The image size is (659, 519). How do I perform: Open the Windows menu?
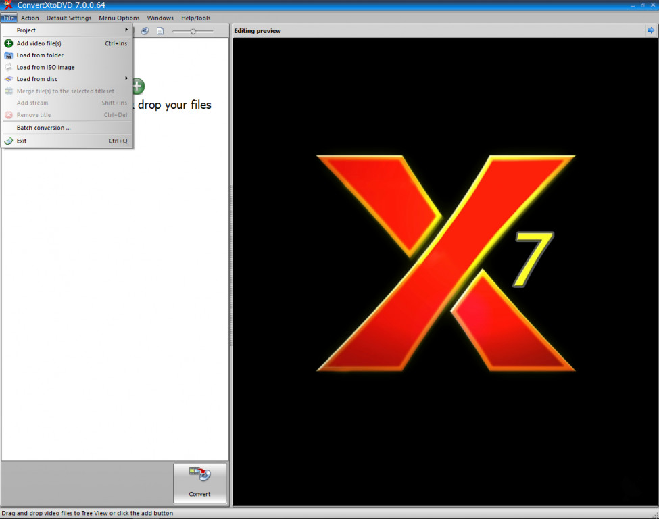[160, 18]
